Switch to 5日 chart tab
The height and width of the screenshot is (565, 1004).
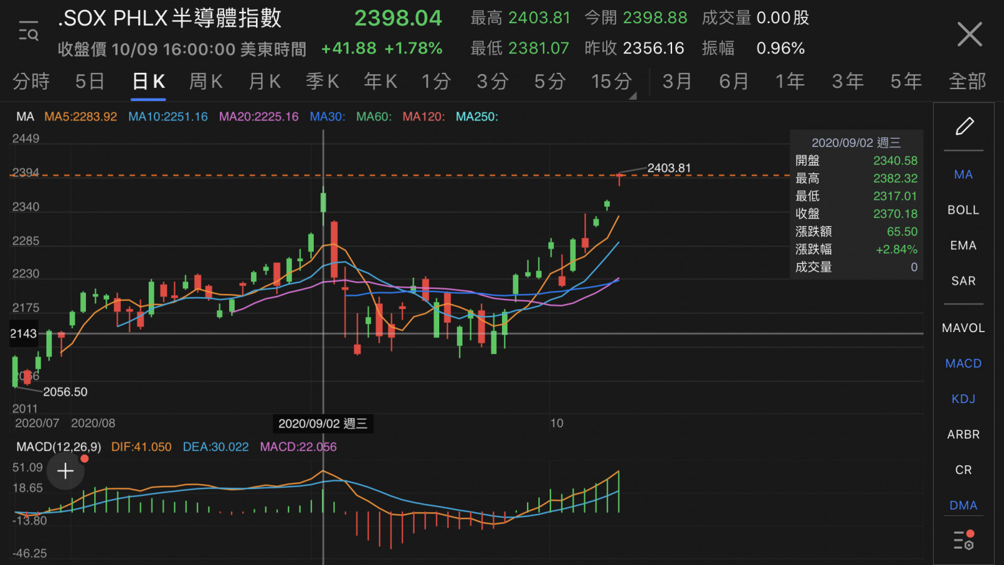(x=90, y=82)
